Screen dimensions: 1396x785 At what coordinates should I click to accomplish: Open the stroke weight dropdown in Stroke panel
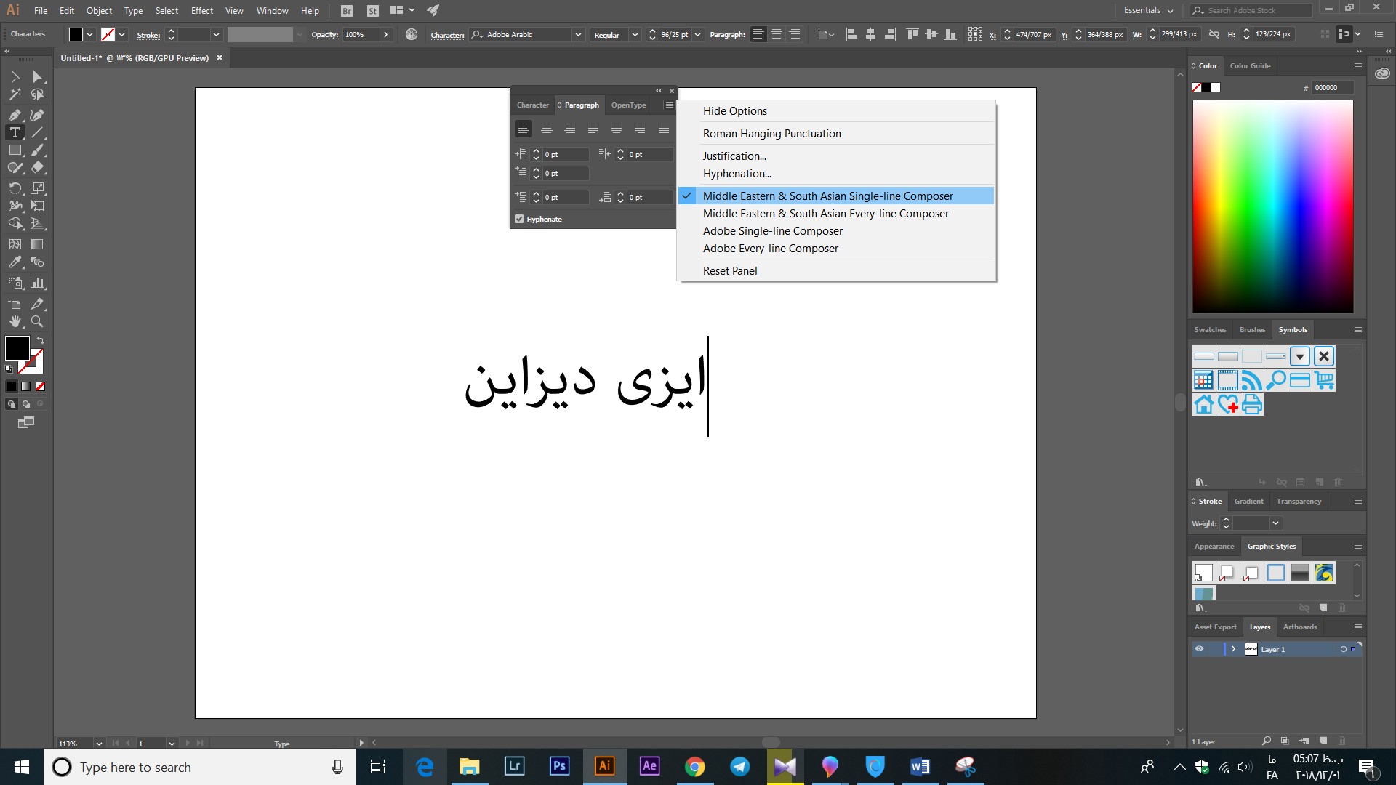(1275, 523)
